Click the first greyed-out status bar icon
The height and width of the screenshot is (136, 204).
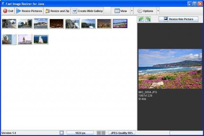(x=99, y=133)
